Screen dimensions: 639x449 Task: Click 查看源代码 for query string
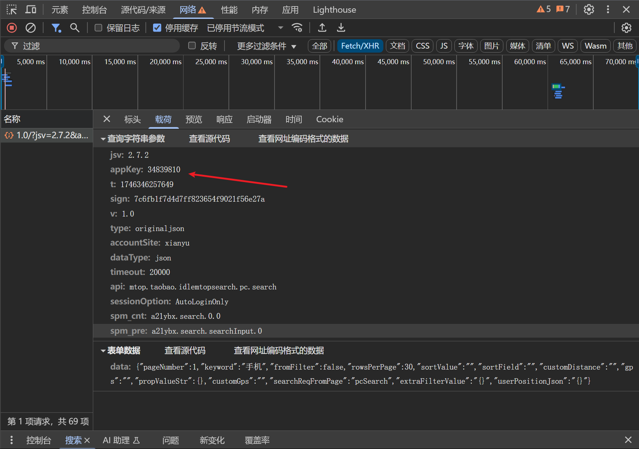209,139
